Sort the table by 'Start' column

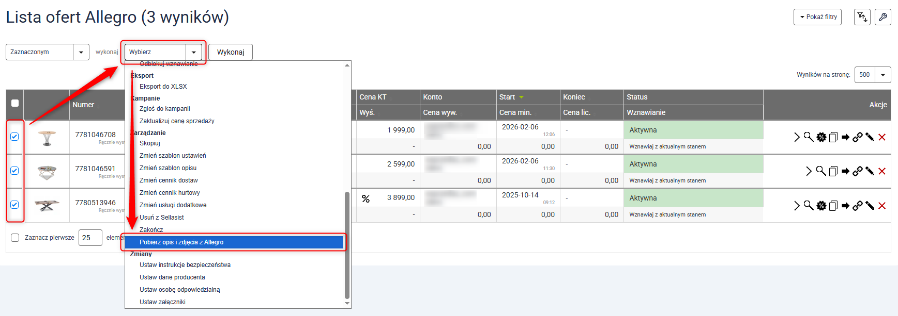pyautogui.click(x=507, y=97)
